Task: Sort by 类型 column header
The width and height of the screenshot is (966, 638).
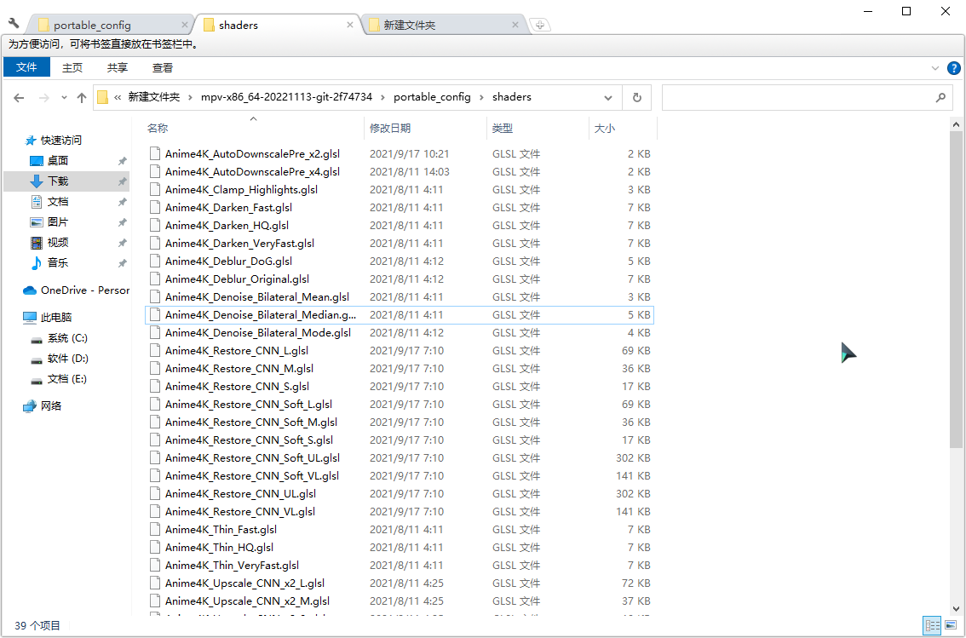Action: tap(538, 128)
